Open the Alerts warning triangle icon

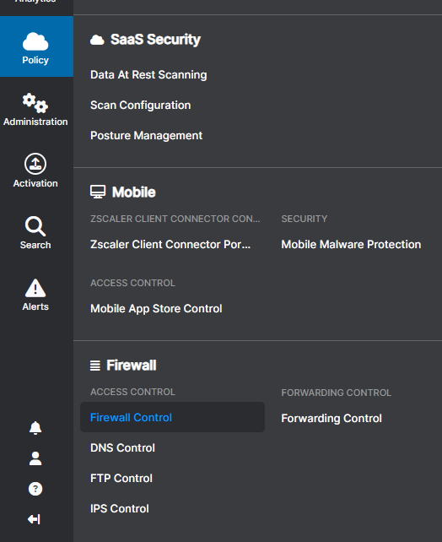(35, 288)
